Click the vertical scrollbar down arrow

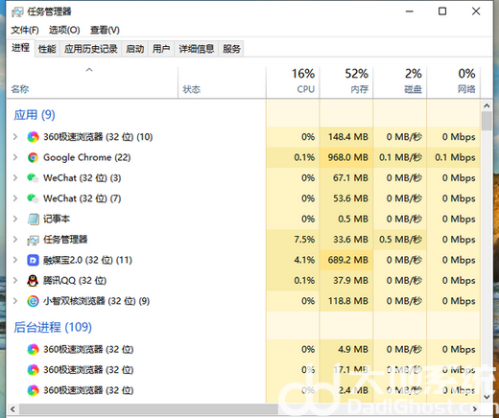(487, 397)
